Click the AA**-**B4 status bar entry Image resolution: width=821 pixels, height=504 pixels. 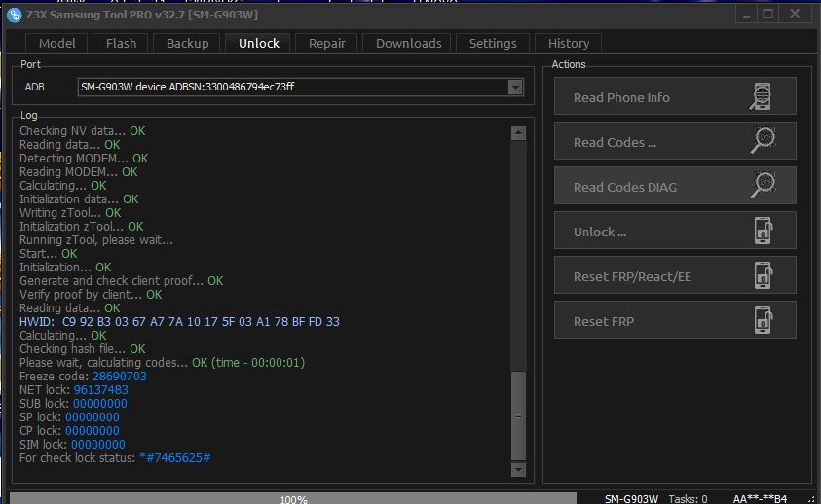(760, 499)
